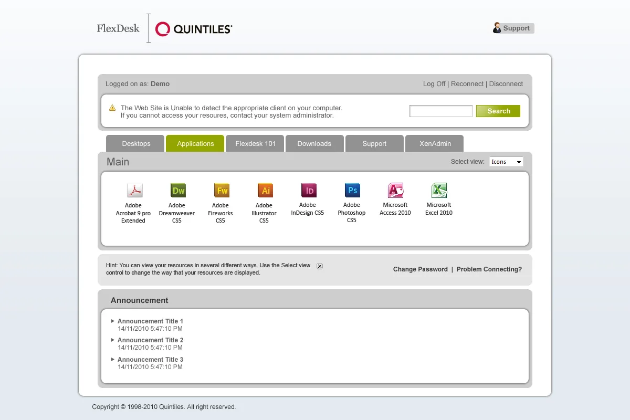This screenshot has height=420, width=630.
Task: Click the Copyright 1998-2010 Quintiles footer text
Action: [x=164, y=407]
